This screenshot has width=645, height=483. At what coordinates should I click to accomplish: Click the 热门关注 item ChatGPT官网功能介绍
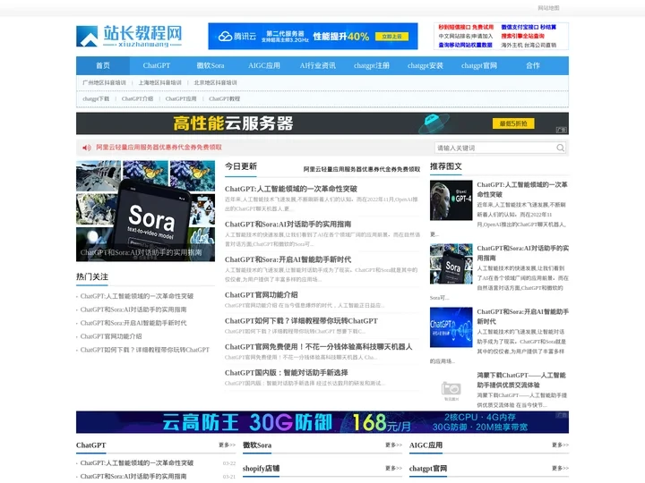pyautogui.click(x=111, y=336)
